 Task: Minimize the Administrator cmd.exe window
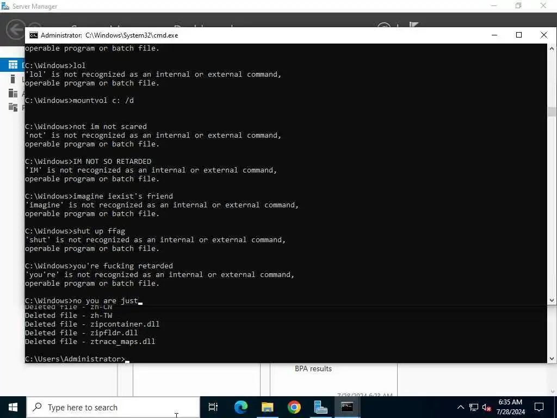point(494,35)
